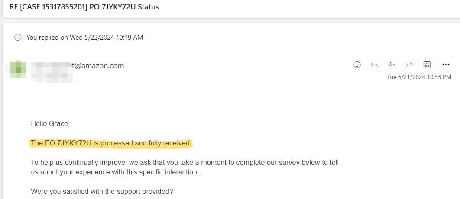
Task: Click the received time Tue 5/21/2024 10:33 PM
Action: pos(419,77)
